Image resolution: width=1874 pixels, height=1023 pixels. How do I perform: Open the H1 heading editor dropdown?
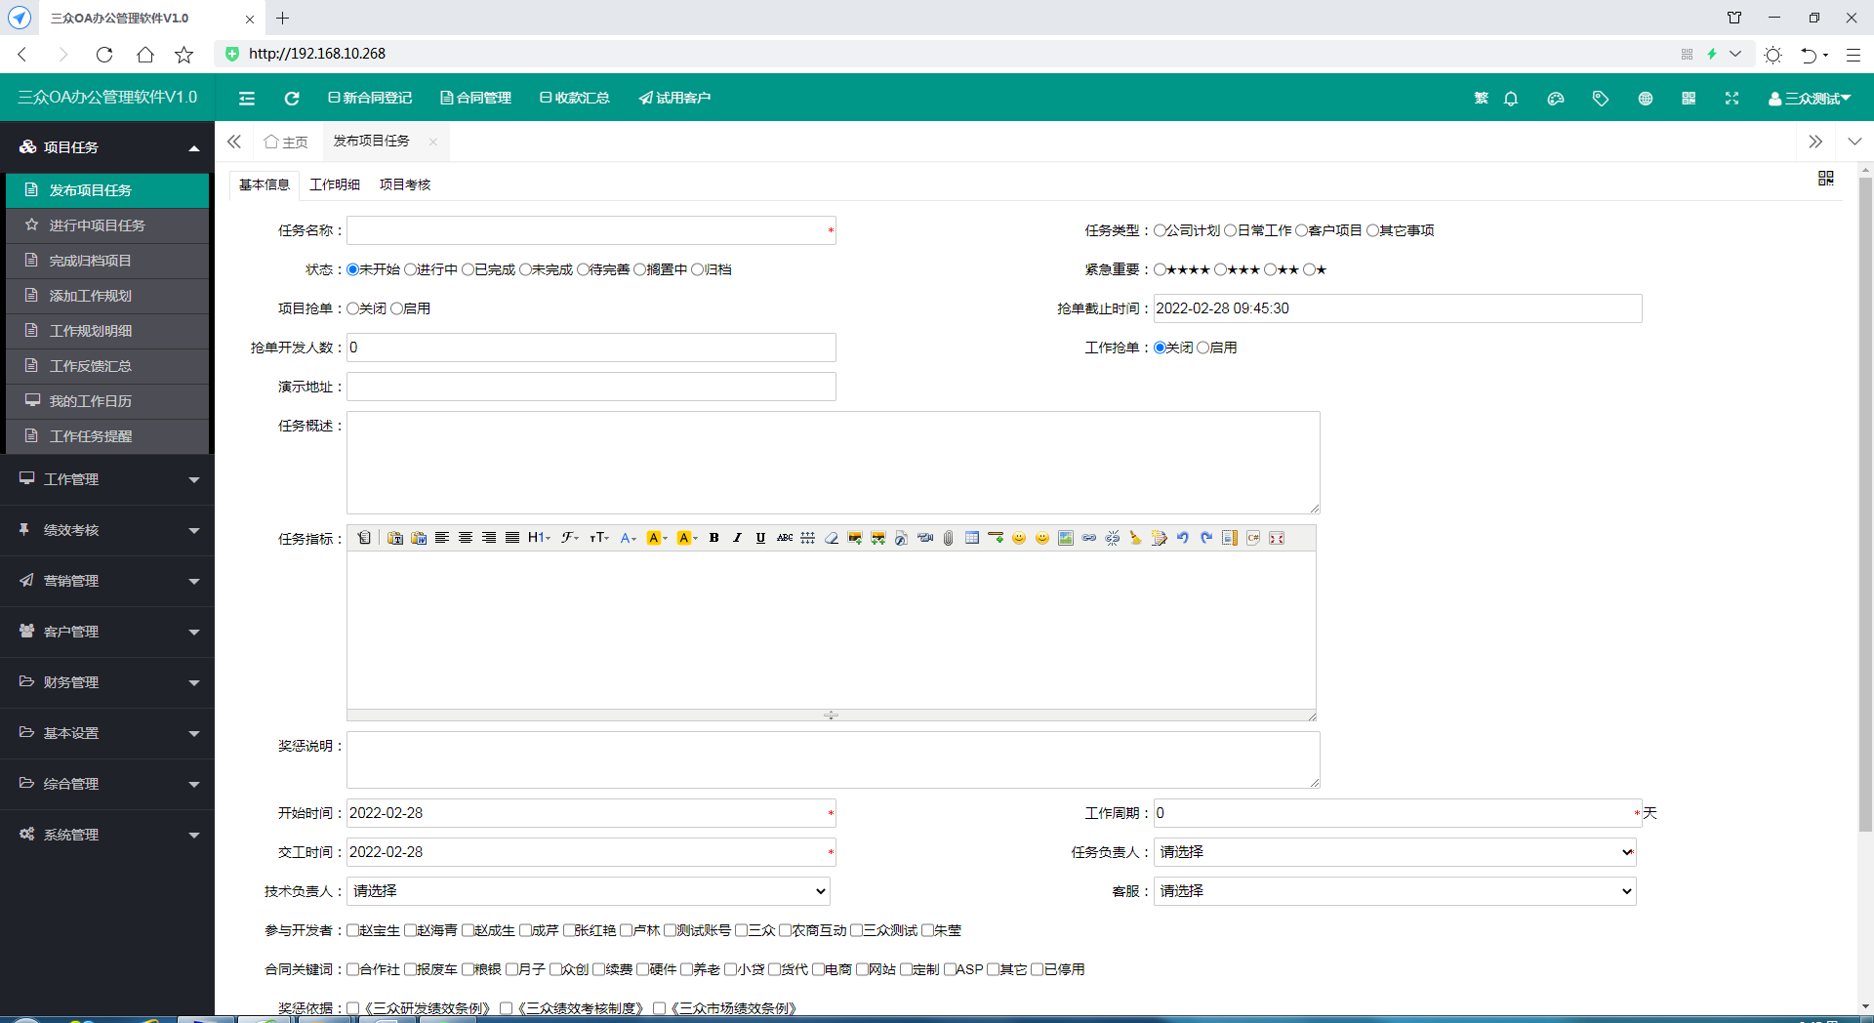pyautogui.click(x=539, y=538)
